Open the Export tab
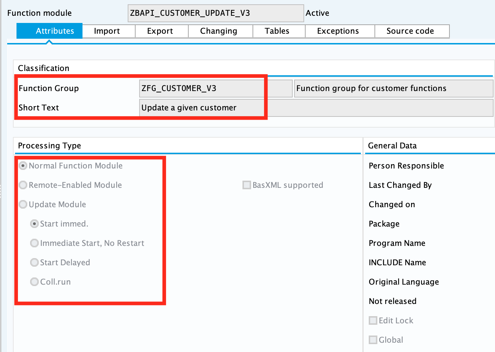The height and width of the screenshot is (352, 495). 162,31
